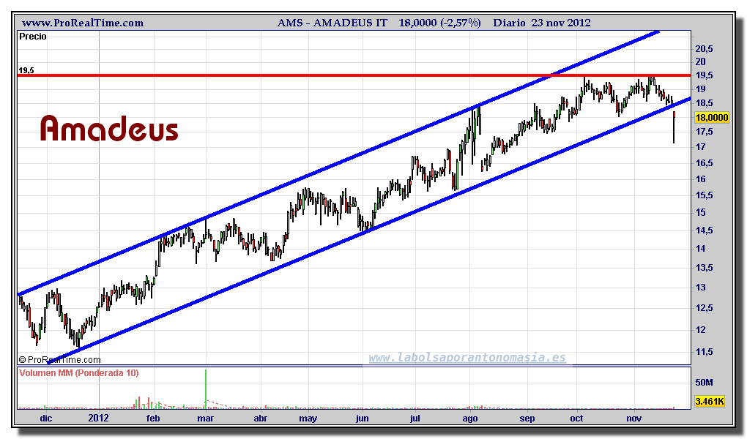Click the © ProRealTime.com copyright text
Viewport: 747px width, 439px height.
(x=59, y=360)
